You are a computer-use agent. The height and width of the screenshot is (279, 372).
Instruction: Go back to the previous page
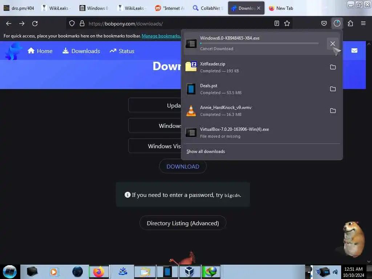pos(9,24)
